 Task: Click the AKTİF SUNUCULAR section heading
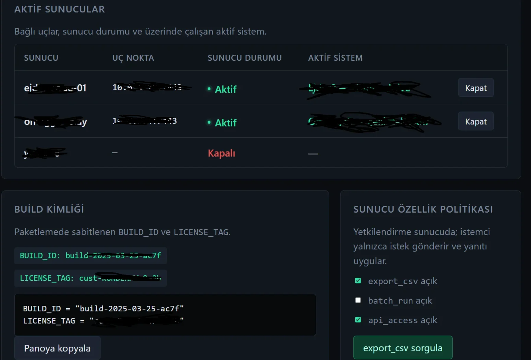[x=60, y=9]
